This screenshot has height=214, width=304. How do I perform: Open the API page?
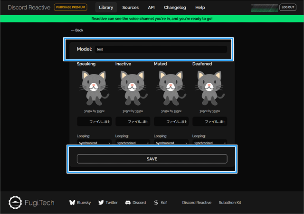(x=151, y=8)
